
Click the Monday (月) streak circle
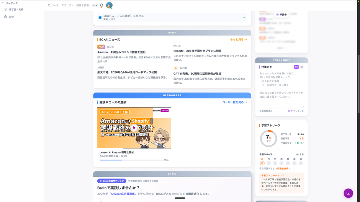pyautogui.click(x=262, y=163)
